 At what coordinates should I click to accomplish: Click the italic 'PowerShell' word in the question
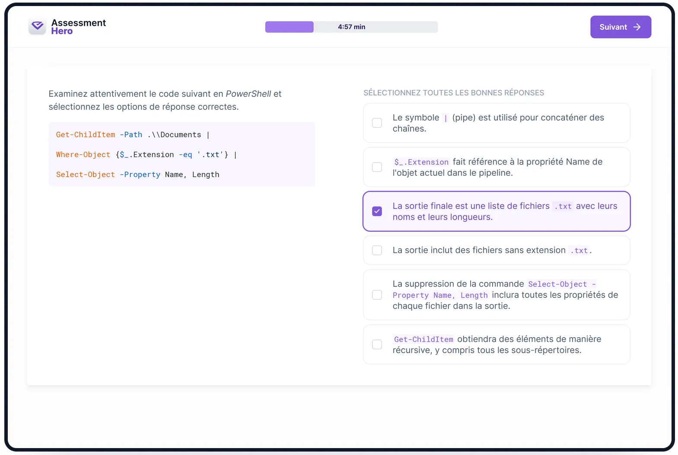tap(248, 94)
